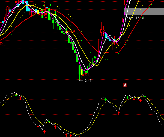This screenshot has height=137, width=164.
Task: Select the 16.62-17.10 price range label
Action: 134,18
